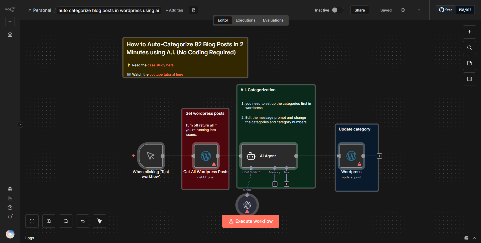481x243 pixels.
Task: Click the warning icon on Wordpress update node
Action: (x=359, y=164)
